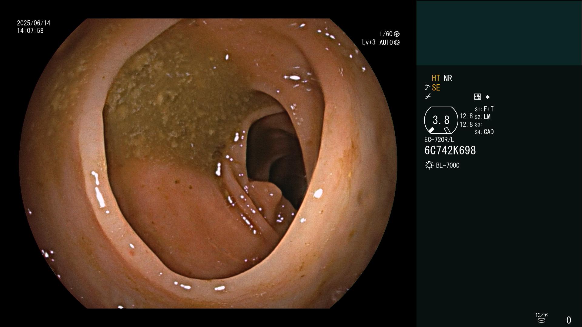Click the AUTO text label
582x327 pixels.
[386, 42]
